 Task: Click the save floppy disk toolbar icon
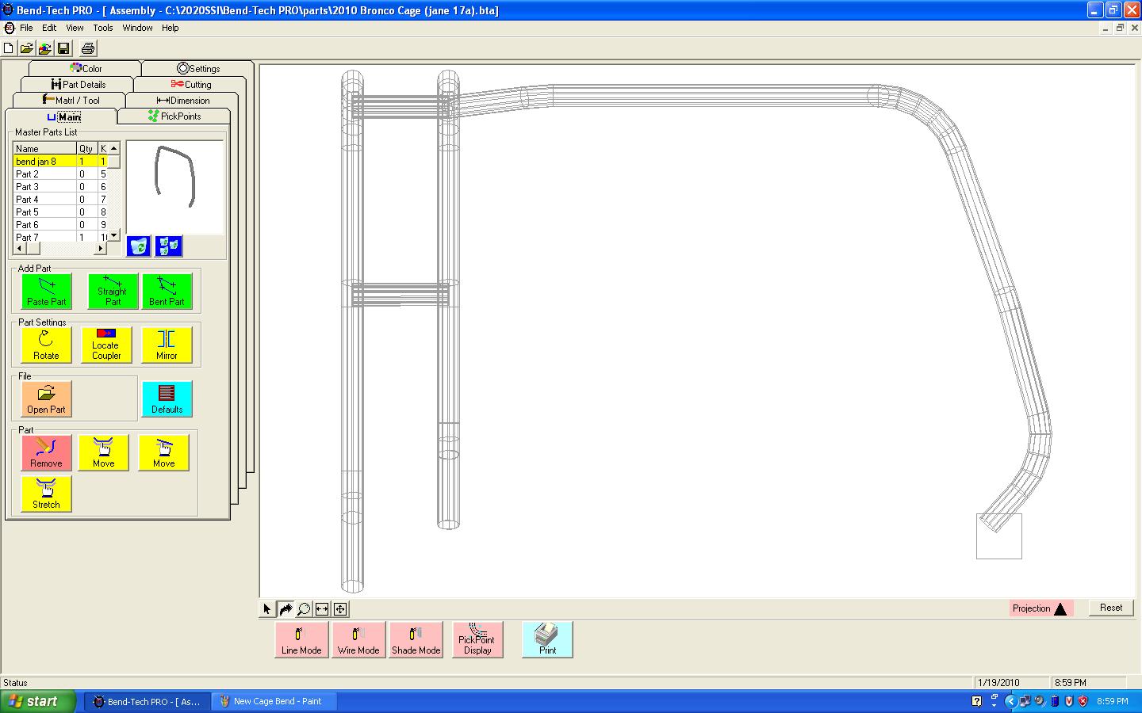(63, 48)
